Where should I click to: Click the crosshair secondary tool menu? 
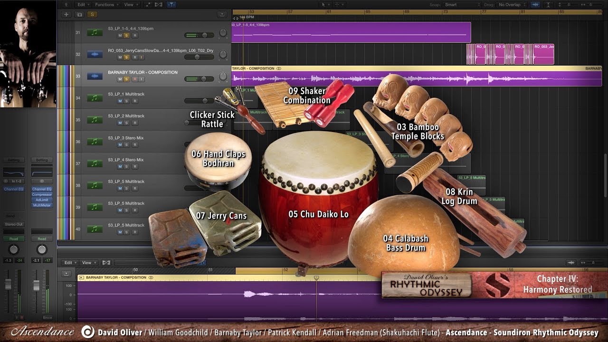click(x=338, y=5)
